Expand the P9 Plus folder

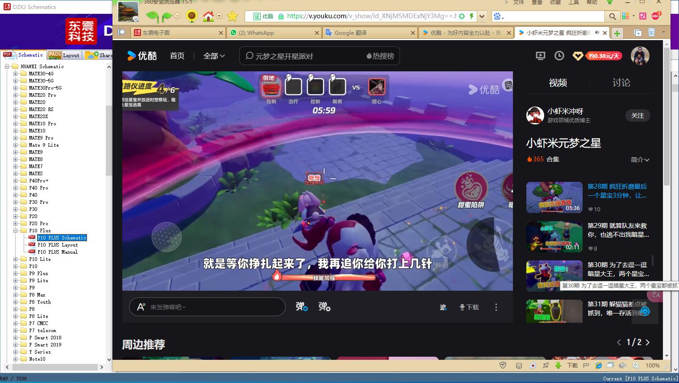pos(16,273)
